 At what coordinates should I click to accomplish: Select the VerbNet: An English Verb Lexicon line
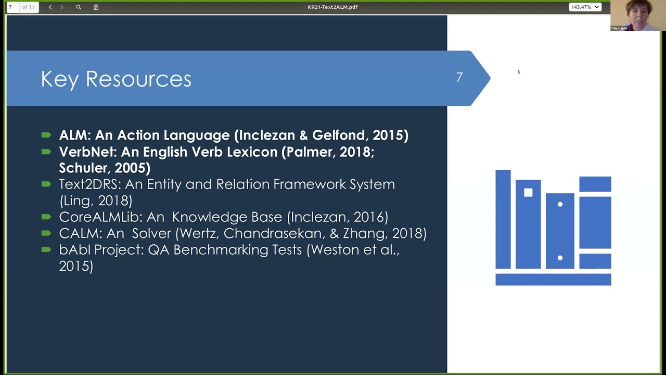click(216, 160)
